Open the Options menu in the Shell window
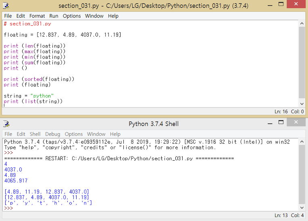Image resolution: width=308 pixels, height=221 pixels. pyautogui.click(x=74, y=134)
